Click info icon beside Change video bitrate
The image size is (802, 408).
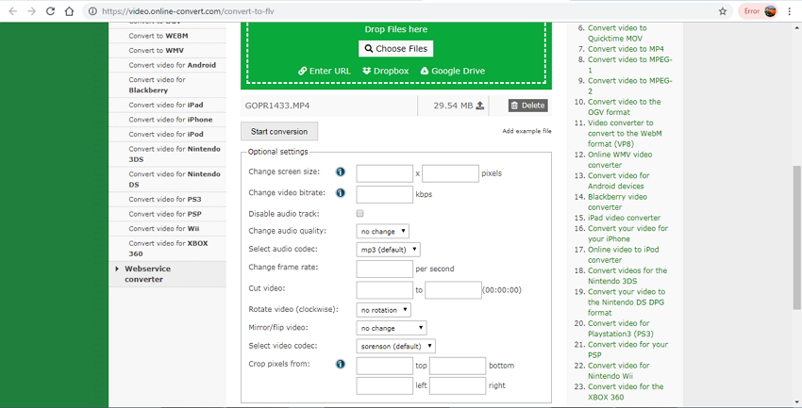tap(340, 193)
